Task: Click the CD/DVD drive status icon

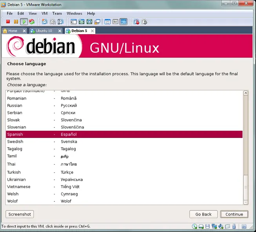Action: point(194,226)
